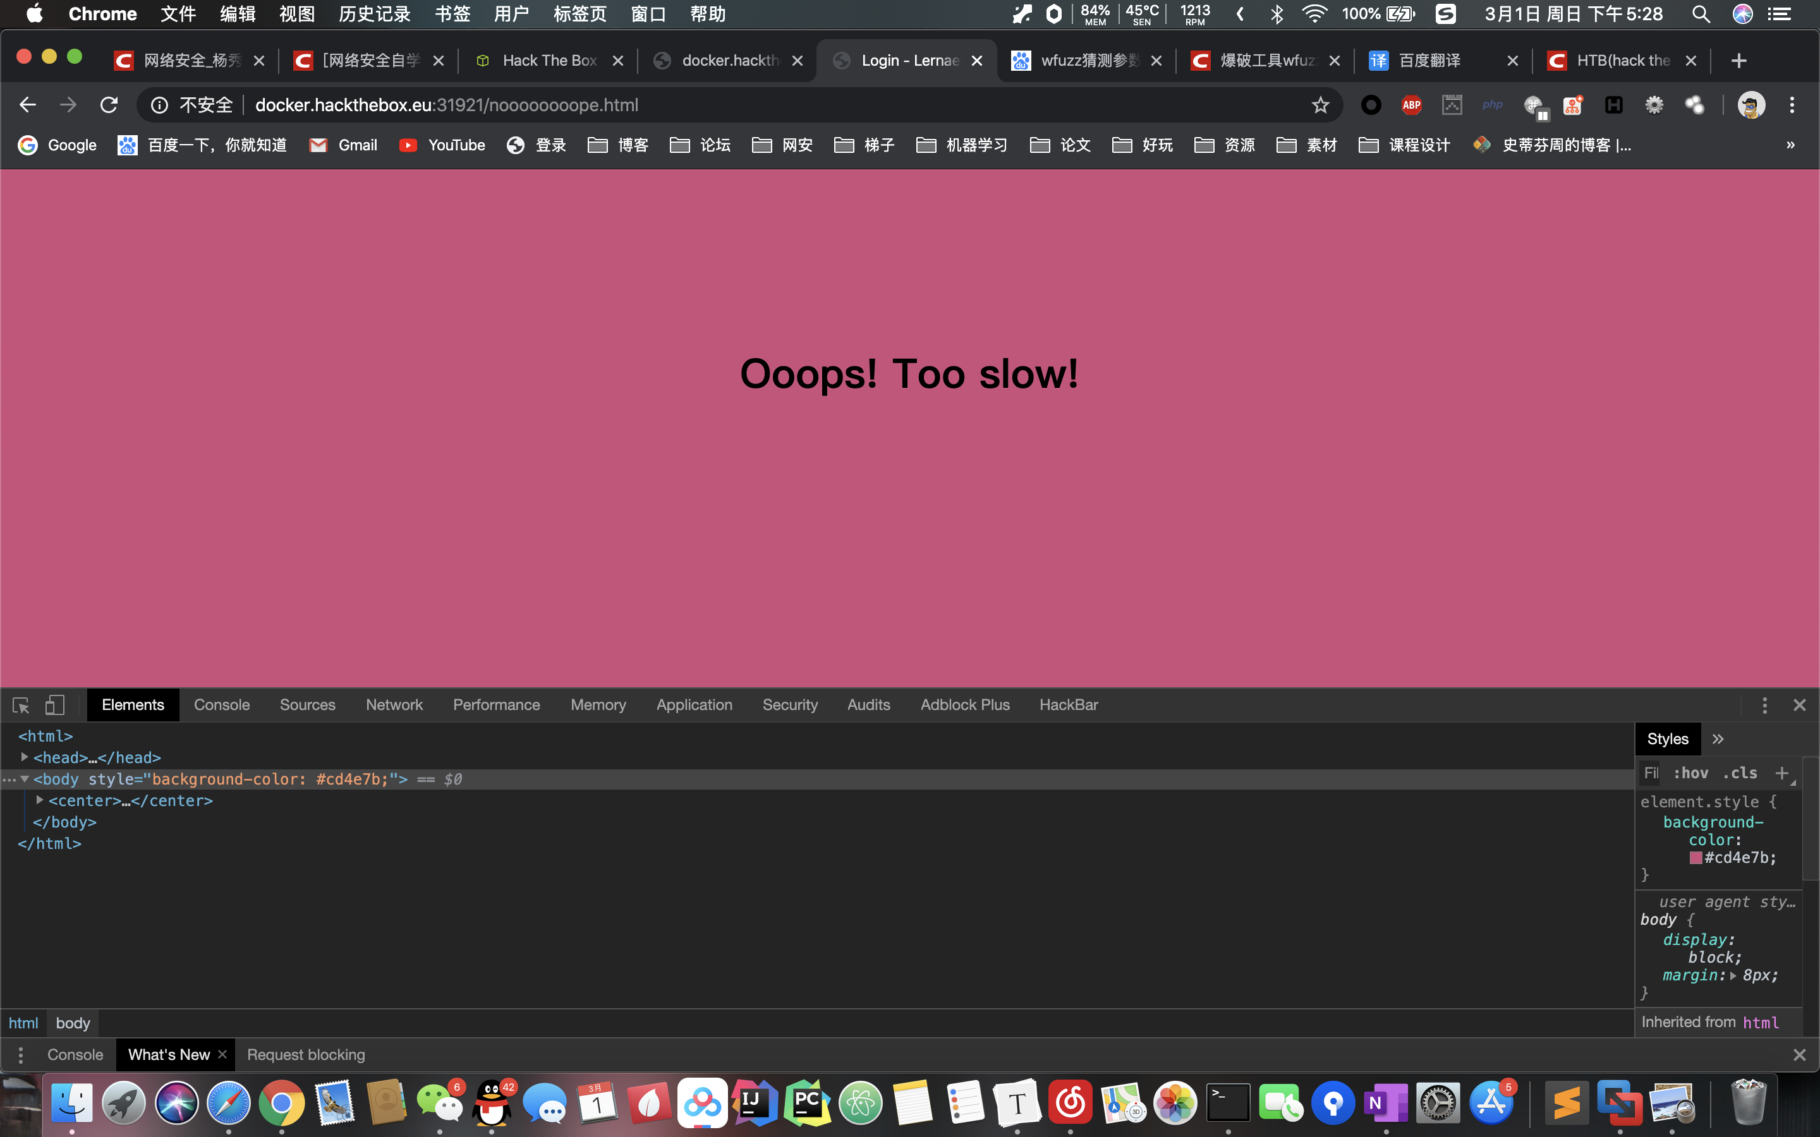Click the html breadcrumb at DevTools bottom

23,1023
